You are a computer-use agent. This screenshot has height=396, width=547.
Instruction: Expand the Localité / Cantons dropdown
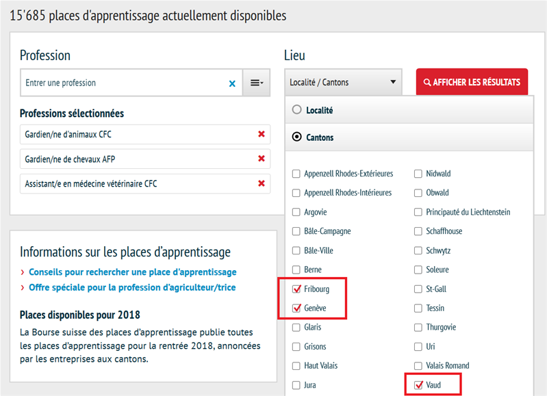tap(343, 83)
